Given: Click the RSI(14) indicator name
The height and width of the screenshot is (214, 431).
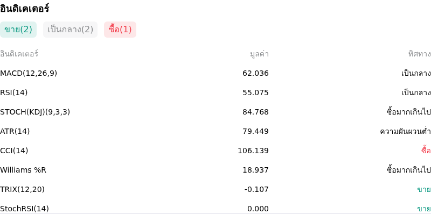Looking at the screenshot, I should click(14, 92).
